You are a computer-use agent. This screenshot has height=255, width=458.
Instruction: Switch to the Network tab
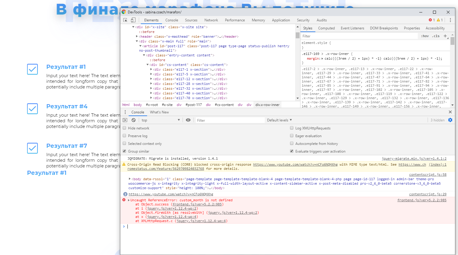pos(211,20)
